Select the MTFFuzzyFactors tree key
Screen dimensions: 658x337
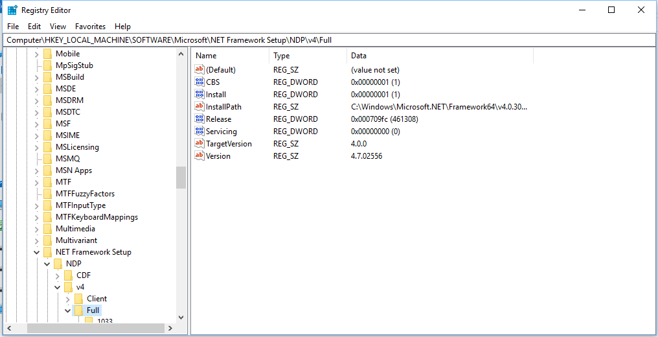(85, 194)
